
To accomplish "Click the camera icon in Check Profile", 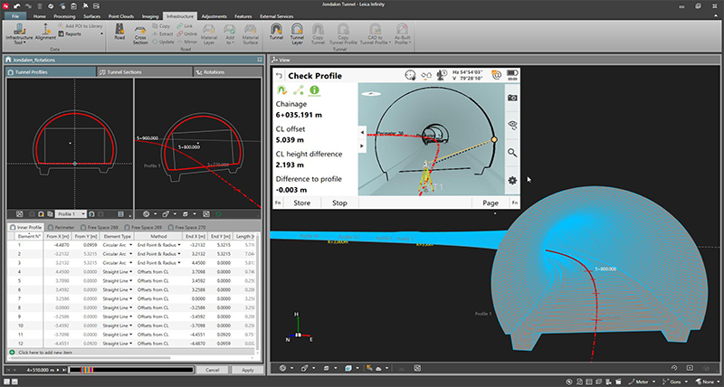I will click(512, 97).
